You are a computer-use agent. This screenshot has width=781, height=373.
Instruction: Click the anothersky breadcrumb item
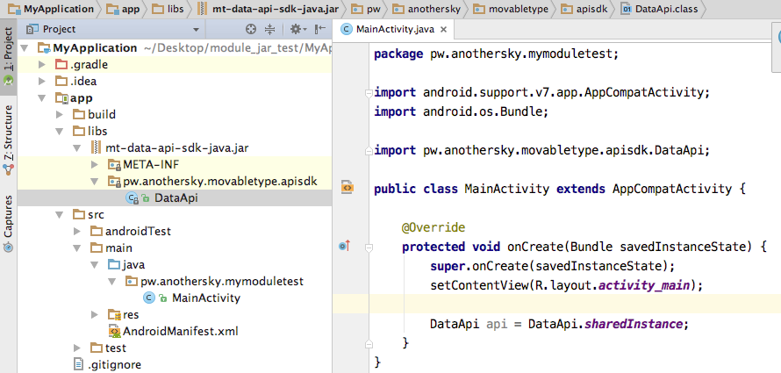426,9
